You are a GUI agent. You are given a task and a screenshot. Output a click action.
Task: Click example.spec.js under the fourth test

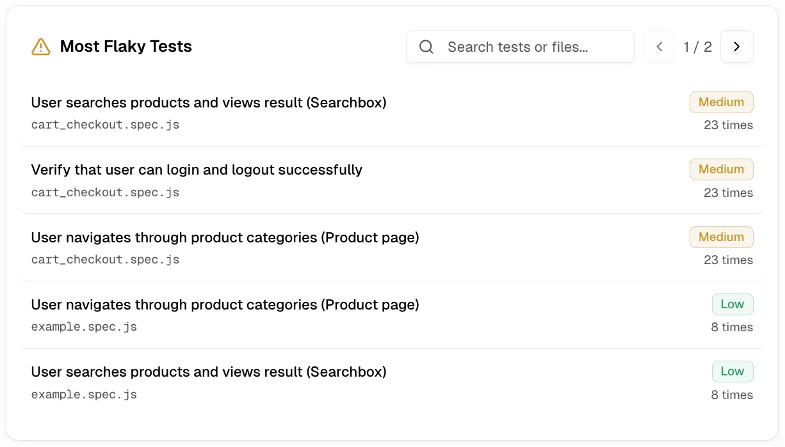click(84, 327)
